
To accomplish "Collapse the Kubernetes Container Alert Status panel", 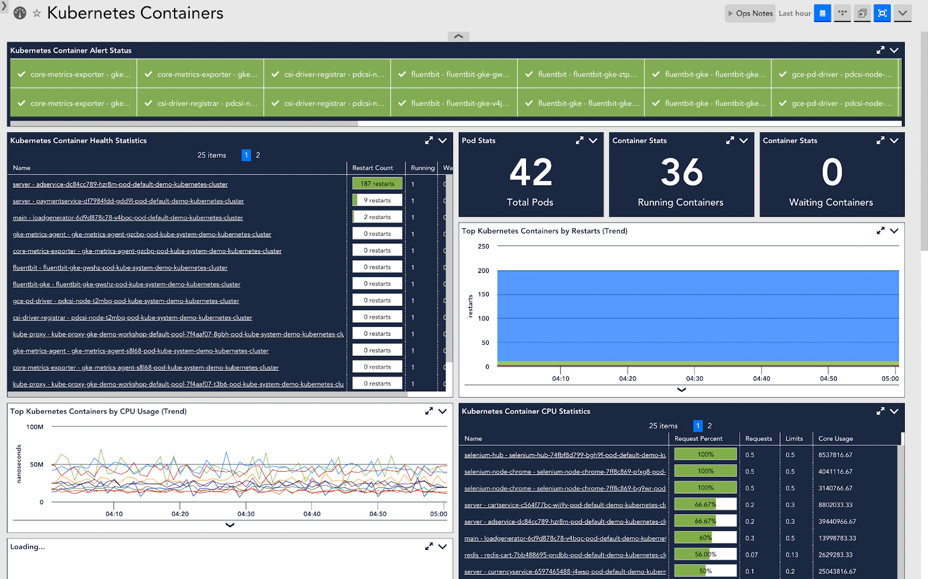I will [894, 50].
